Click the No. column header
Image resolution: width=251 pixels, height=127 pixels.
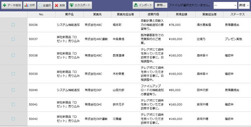click(41, 14)
